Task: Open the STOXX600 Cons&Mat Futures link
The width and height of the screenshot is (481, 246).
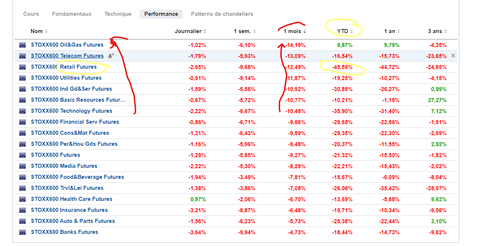Action: pyautogui.click(x=70, y=133)
